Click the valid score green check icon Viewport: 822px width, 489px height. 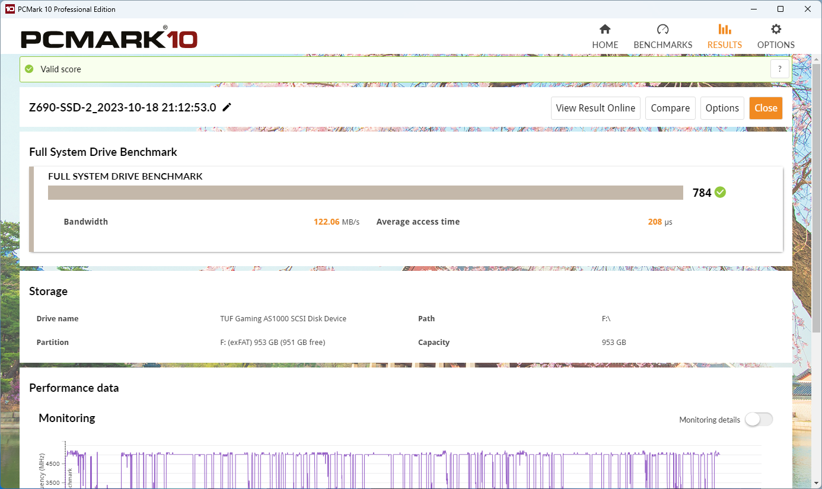(29, 69)
